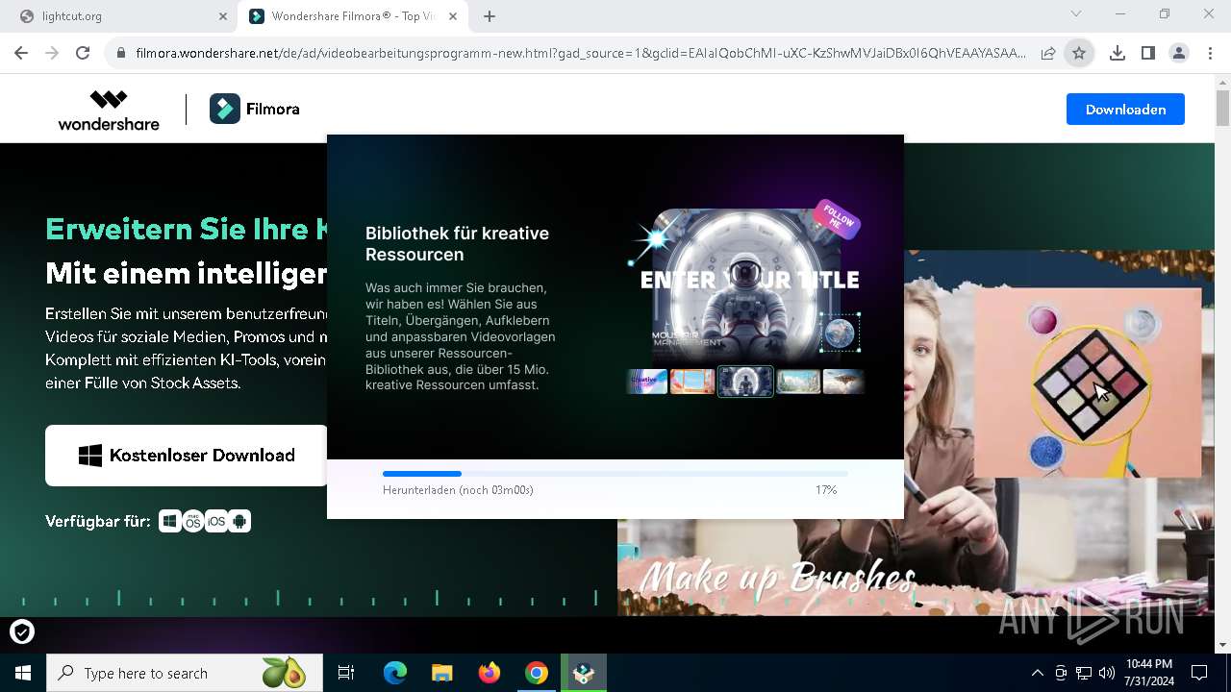The width and height of the screenshot is (1231, 692).
Task: Launch Microsoft Edge from taskbar
Action: pos(395,673)
